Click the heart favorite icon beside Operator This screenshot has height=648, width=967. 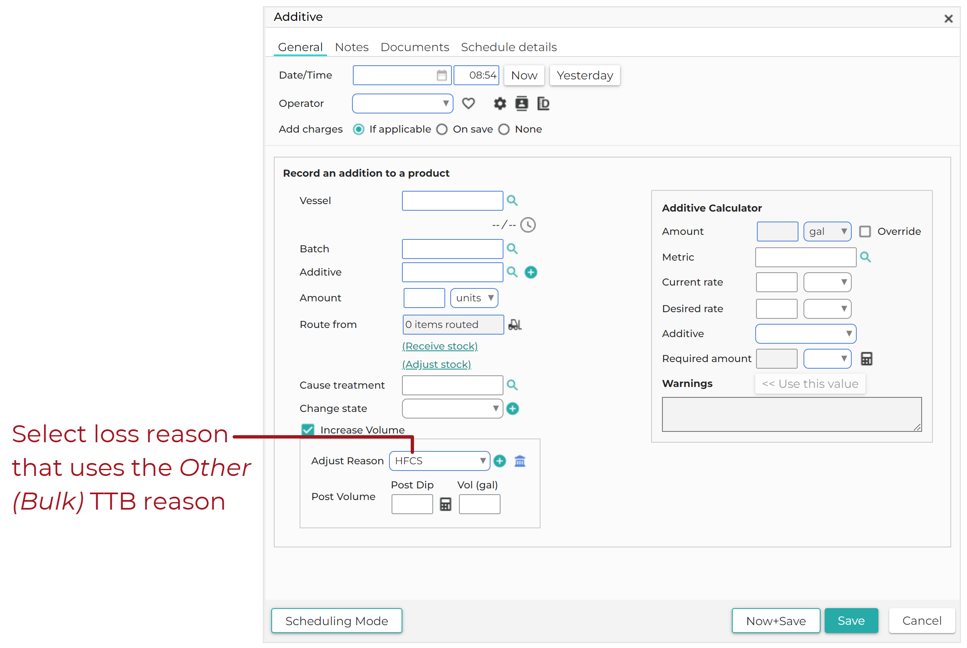(468, 103)
